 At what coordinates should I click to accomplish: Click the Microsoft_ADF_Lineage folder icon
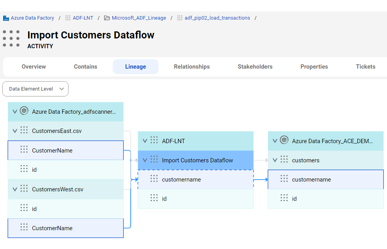(x=107, y=18)
